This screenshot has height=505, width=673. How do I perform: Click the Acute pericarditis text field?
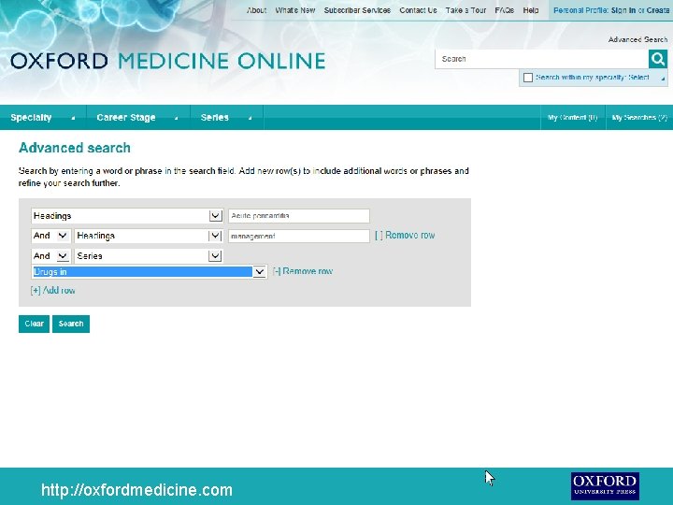pos(299,216)
